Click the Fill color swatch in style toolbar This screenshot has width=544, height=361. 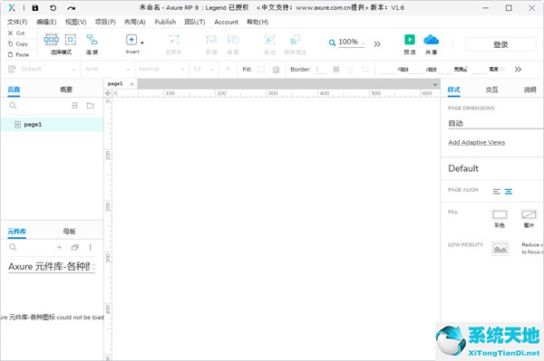261,70
